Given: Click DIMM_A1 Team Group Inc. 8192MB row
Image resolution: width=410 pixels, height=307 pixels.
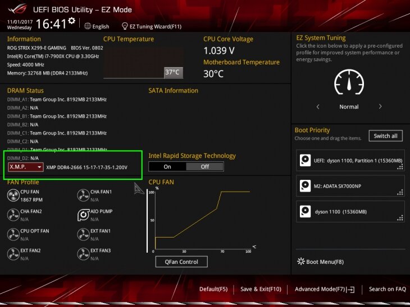Looking at the screenshot, I should click(57, 99).
